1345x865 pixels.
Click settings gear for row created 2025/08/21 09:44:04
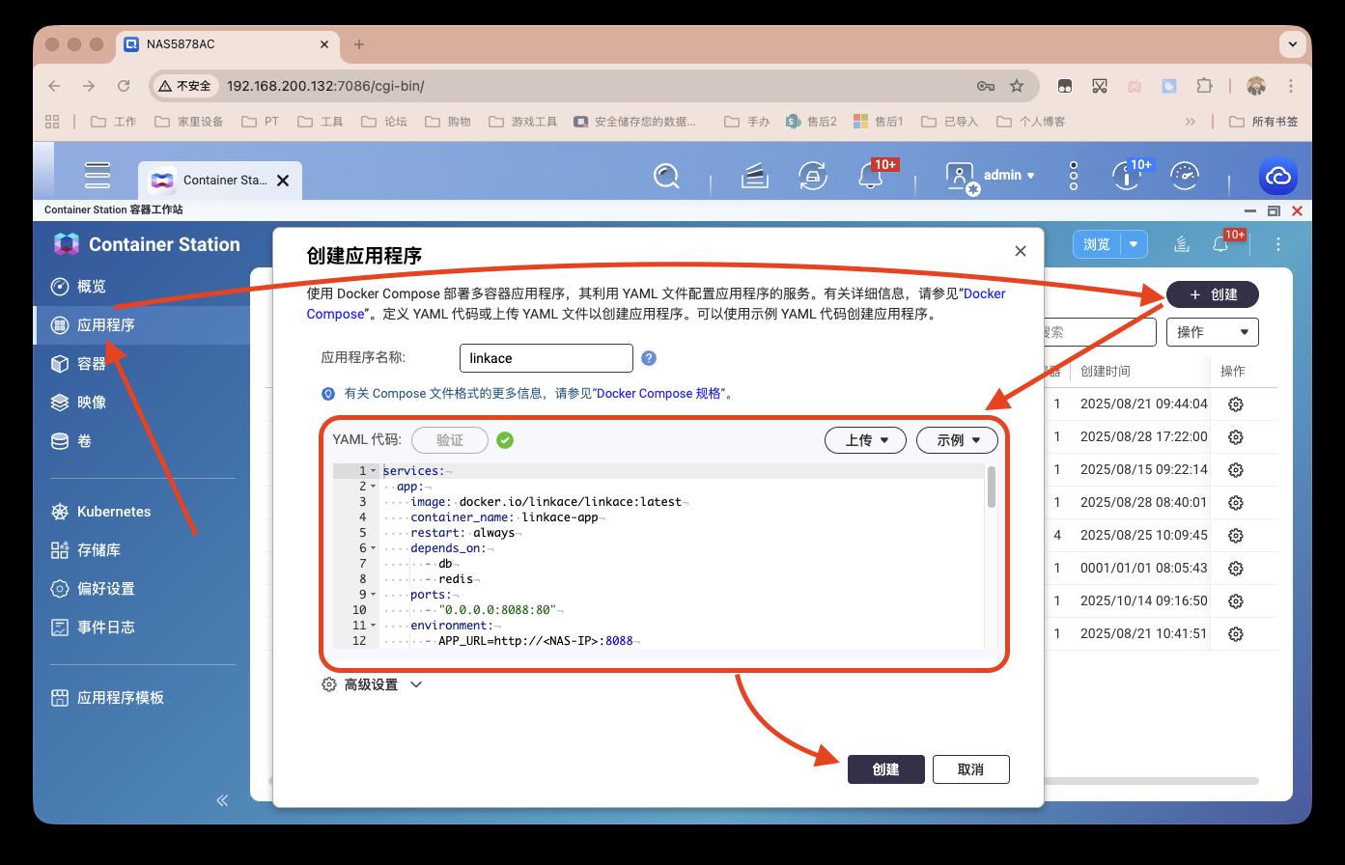coord(1235,405)
